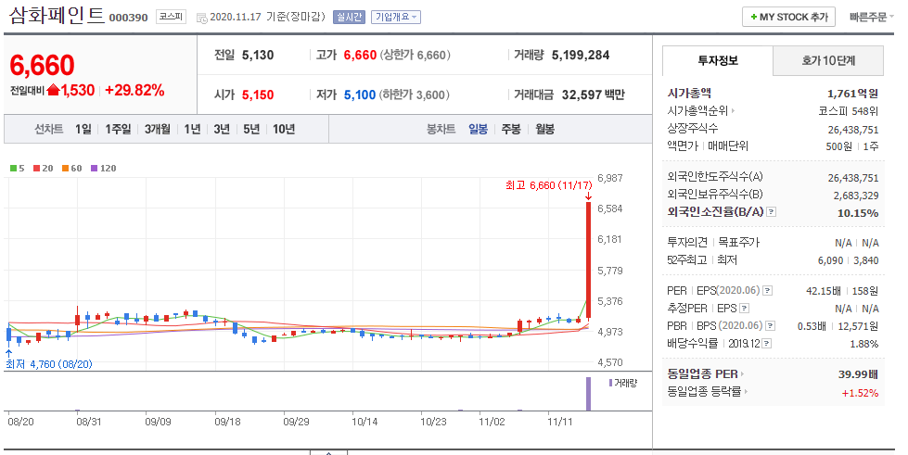The width and height of the screenshot is (908, 455).
Task: Switch to the 호가10단계 tab
Action: point(828,60)
